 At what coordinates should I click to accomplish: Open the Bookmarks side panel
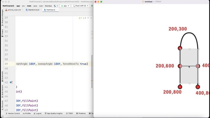coord(2,76)
